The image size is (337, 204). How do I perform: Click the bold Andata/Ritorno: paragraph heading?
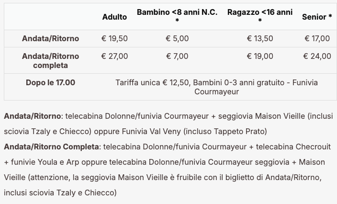coord(33,116)
